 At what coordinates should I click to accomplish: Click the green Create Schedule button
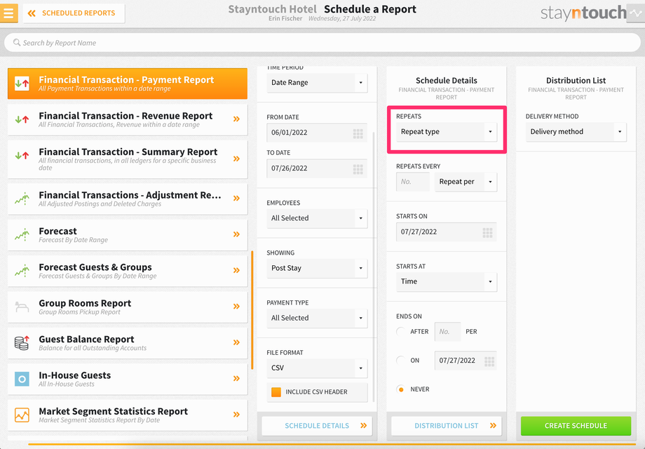pos(576,426)
